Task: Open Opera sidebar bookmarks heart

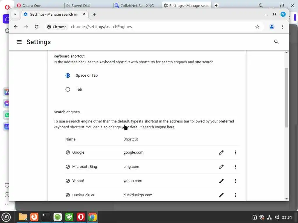Action: [7, 186]
